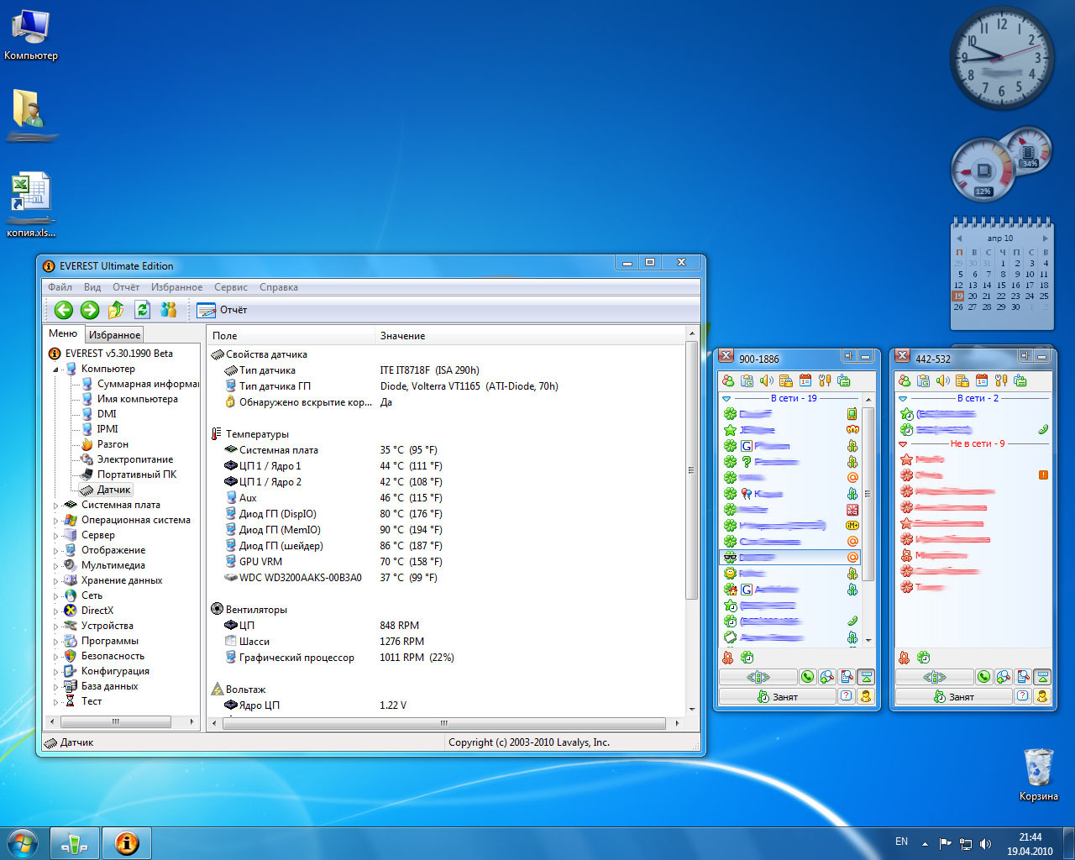Toggle the sound speaker icon in 442-532 window
The image size is (1075, 860).
pyautogui.click(x=942, y=381)
